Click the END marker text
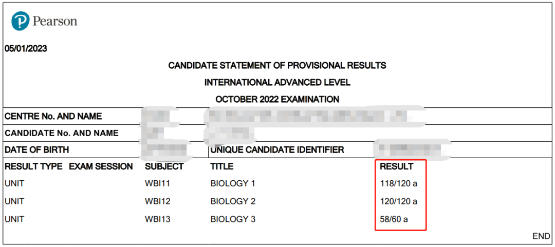 click(541, 236)
